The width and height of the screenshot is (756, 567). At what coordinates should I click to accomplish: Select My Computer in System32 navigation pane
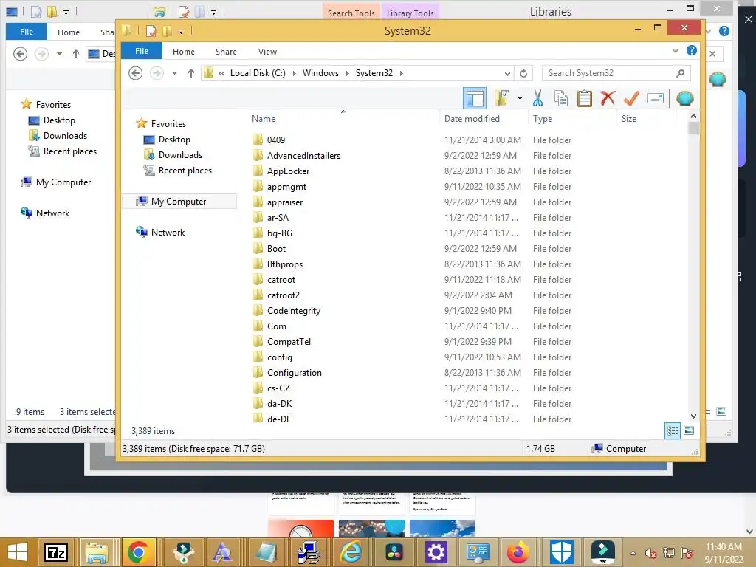(x=179, y=202)
